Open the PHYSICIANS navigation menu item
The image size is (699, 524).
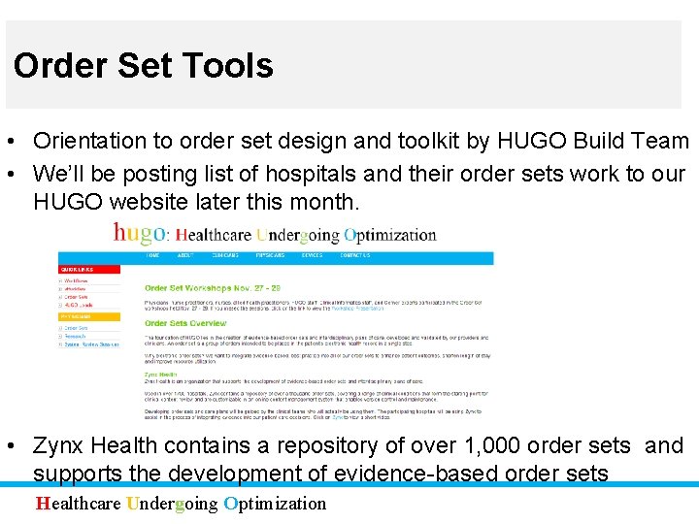tap(270, 255)
